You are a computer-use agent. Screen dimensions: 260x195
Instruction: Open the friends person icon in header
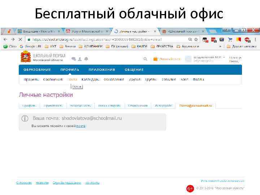80,59
